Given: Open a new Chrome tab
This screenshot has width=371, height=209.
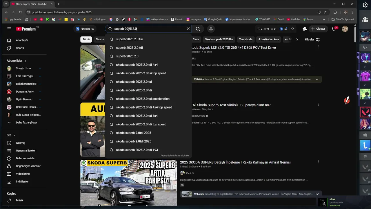Looking at the screenshot, I should 59,4.
